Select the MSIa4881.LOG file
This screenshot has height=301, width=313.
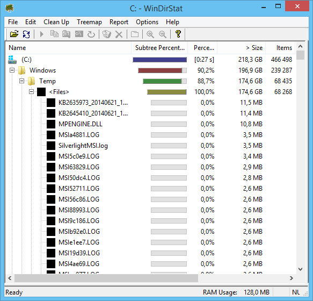(x=79, y=135)
